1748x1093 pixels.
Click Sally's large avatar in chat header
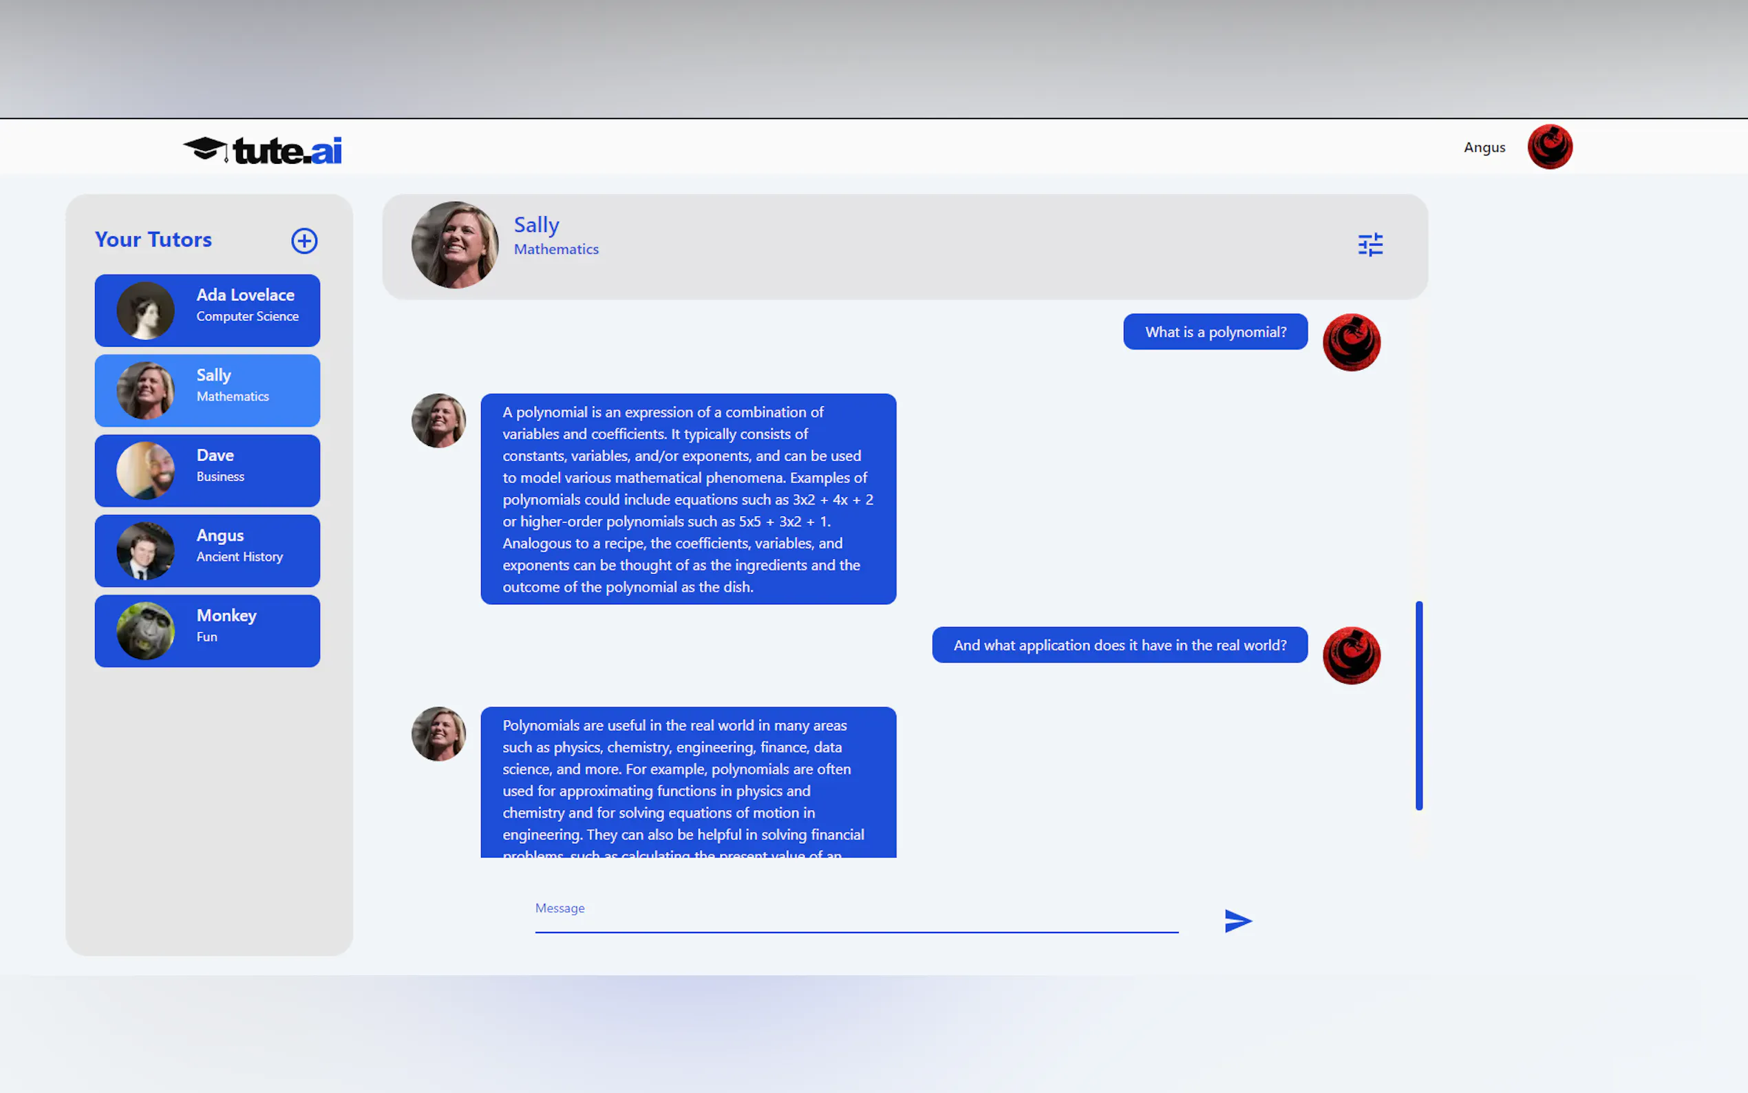[x=456, y=245]
